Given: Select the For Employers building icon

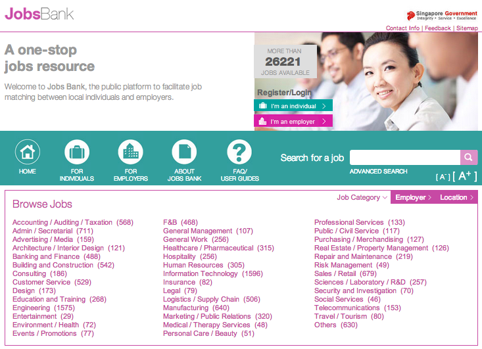Looking at the screenshot, I should pyautogui.click(x=130, y=153).
